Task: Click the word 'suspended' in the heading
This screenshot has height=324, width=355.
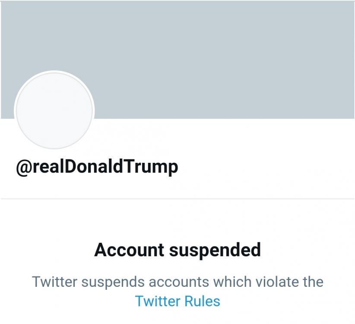Action: [214, 250]
